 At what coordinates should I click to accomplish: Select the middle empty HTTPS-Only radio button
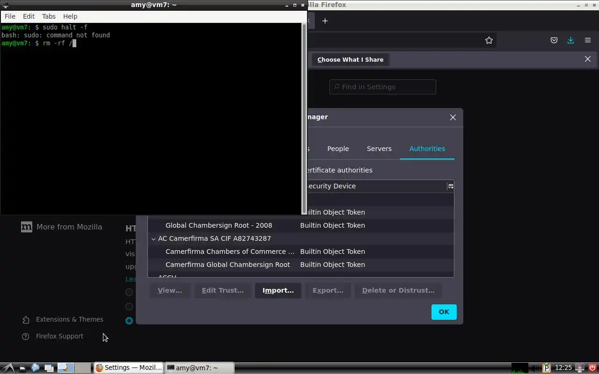click(129, 307)
